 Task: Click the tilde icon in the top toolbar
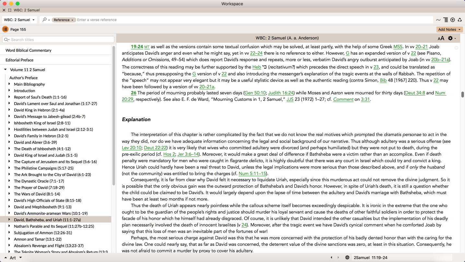[x=438, y=20]
